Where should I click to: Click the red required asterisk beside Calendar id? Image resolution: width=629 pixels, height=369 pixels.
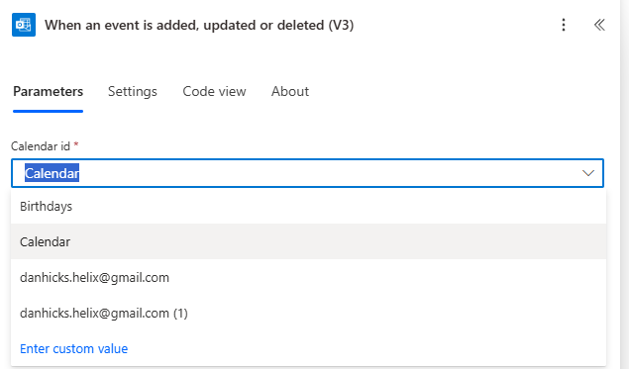coord(76,144)
